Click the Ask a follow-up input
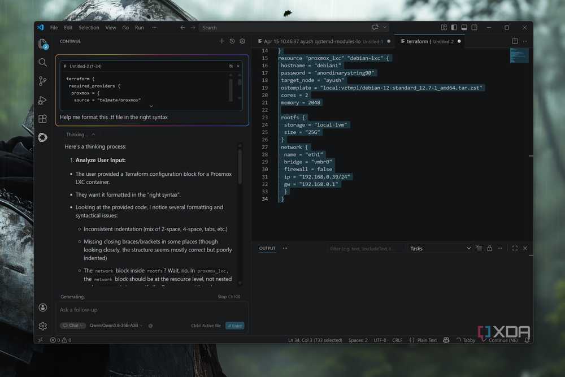Screen dimensions: 565x377 point(151,310)
